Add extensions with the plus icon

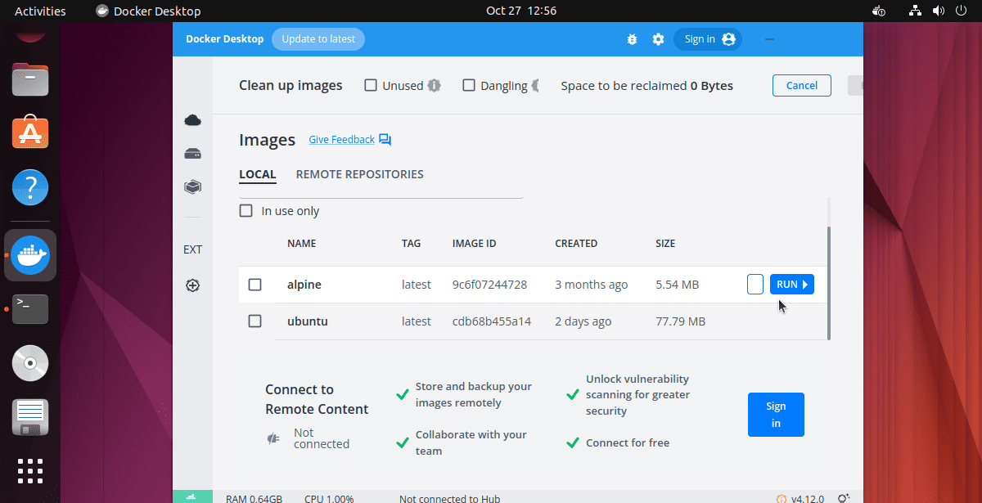click(192, 285)
